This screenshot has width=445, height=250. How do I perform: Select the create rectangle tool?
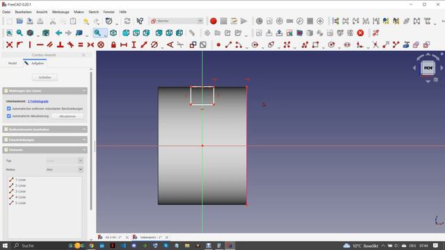[x=315, y=44]
